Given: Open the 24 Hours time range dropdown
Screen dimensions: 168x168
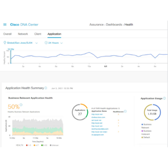Looking at the screenshot, I should (53, 43).
